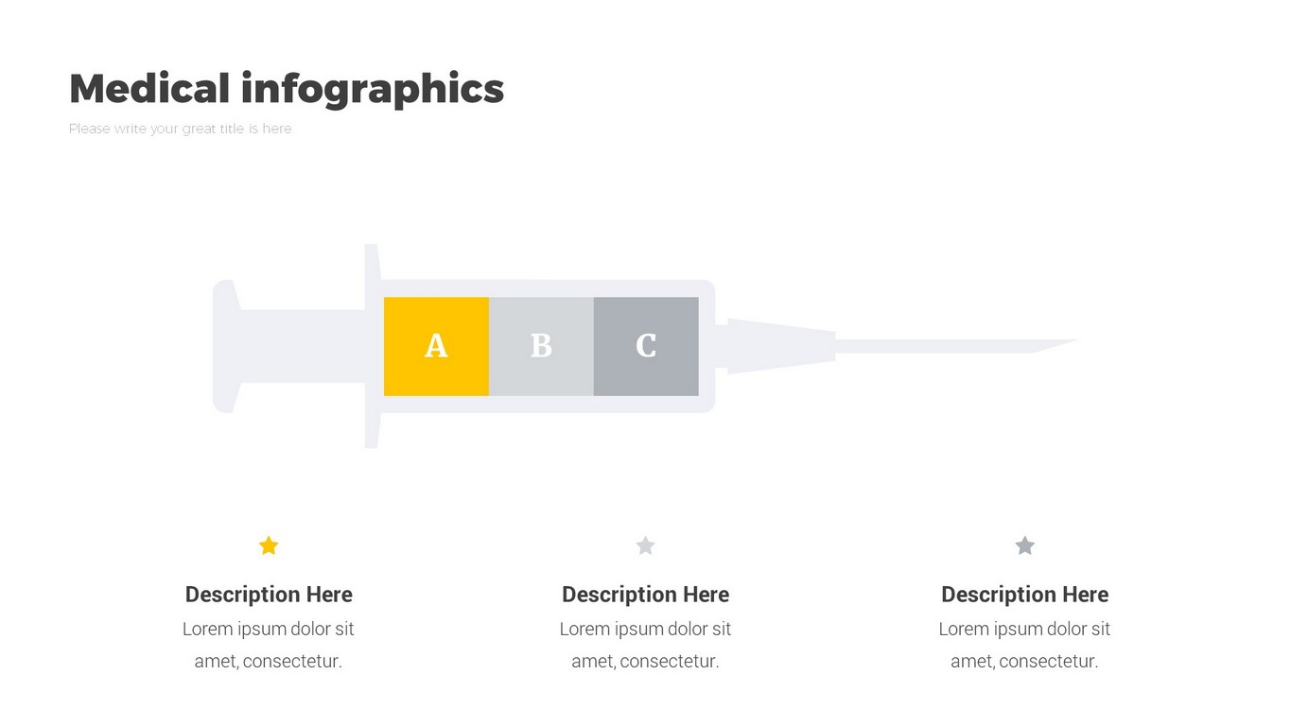Select the middle "Description Here" heading
Screen dimensions: 1291x726
(x=645, y=595)
